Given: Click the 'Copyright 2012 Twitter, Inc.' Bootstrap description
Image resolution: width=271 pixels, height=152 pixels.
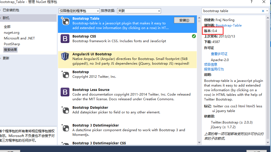Looking at the screenshot, I should [x=94, y=77].
